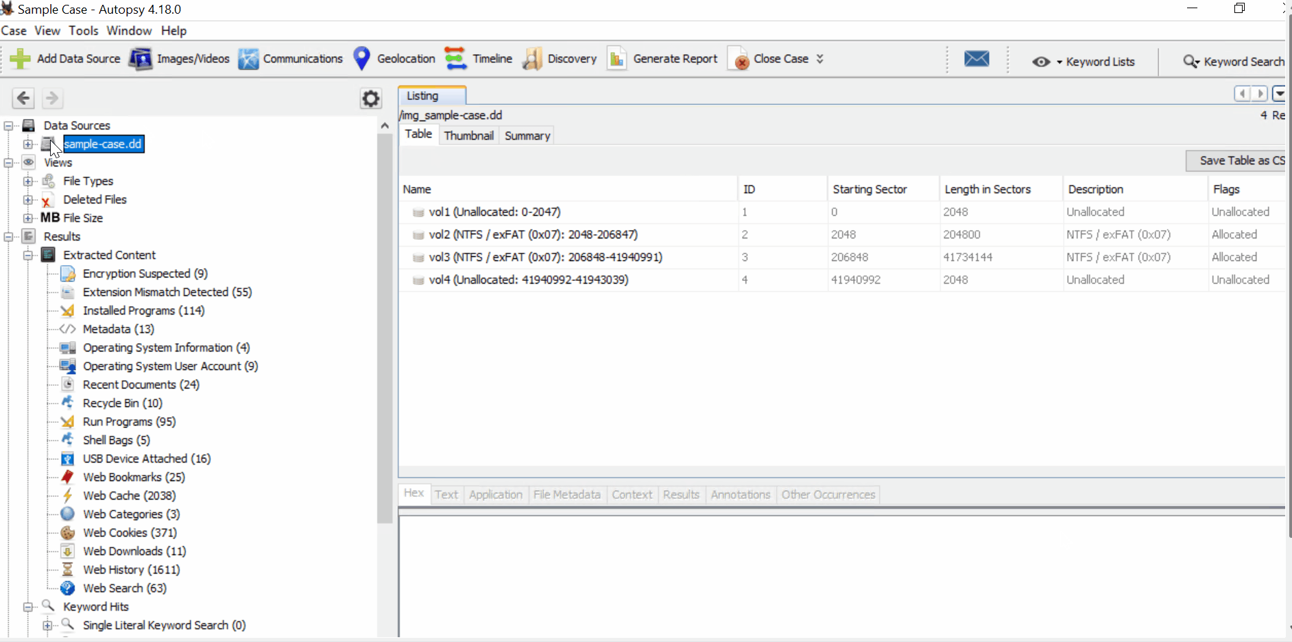Select the Web Cookies icon
This screenshot has width=1292, height=642.
pos(67,532)
